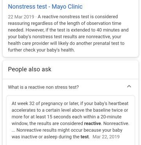Click the question "What is a reactive non stress test?"
141x145 pixels.
tap(43, 87)
